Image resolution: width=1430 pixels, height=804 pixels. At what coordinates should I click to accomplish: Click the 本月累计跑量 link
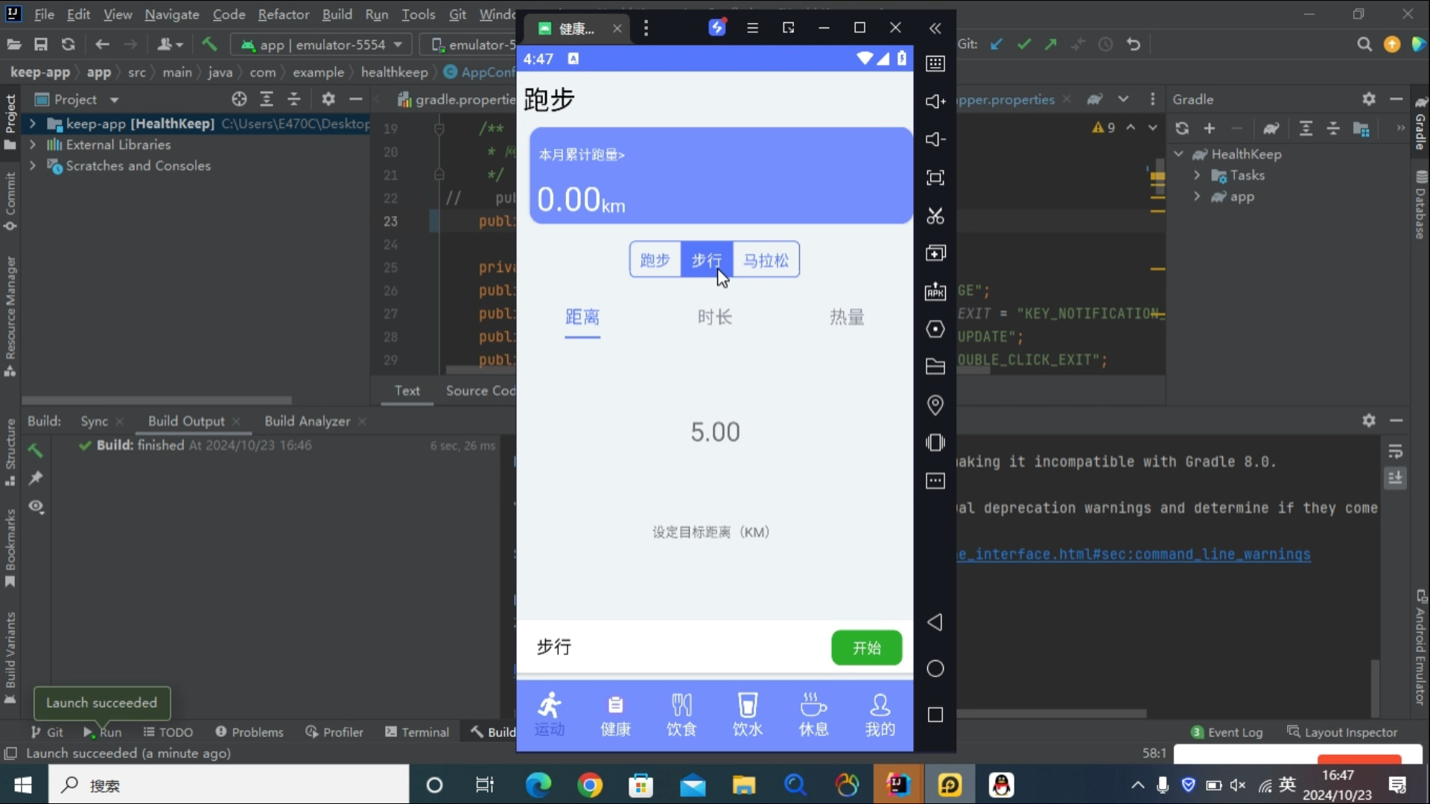coord(582,154)
